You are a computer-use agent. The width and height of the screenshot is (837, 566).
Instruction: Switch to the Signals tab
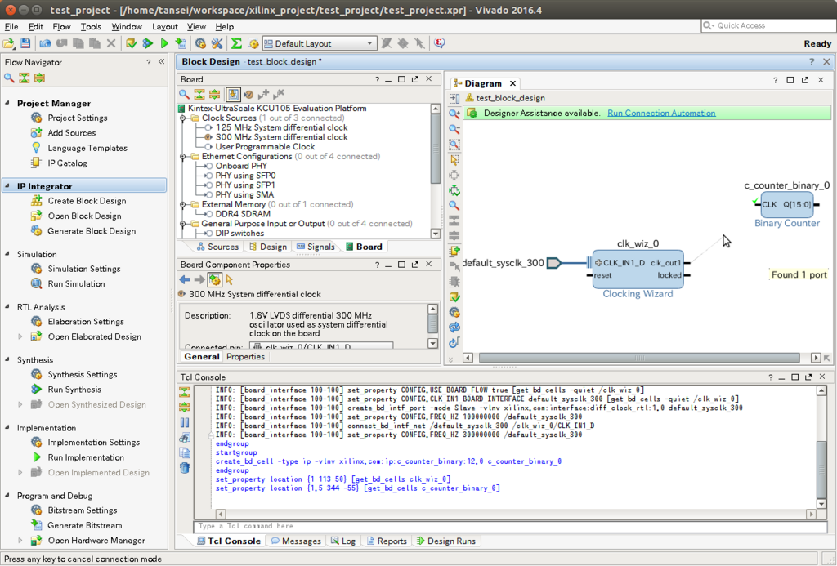coord(316,247)
